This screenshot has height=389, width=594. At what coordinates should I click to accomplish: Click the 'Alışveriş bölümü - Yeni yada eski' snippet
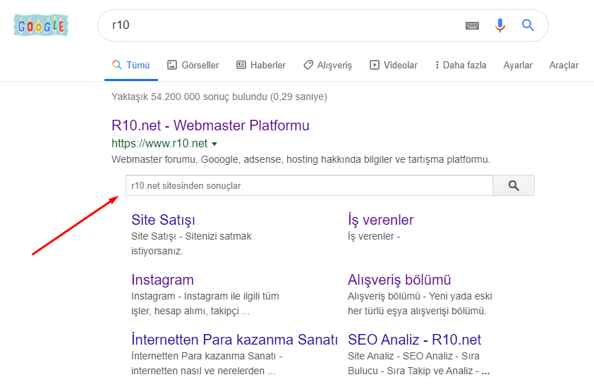tap(420, 296)
